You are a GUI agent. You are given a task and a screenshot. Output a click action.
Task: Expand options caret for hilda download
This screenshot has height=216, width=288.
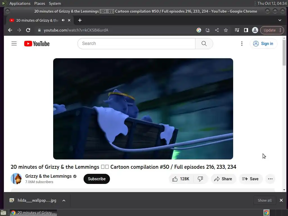64,201
